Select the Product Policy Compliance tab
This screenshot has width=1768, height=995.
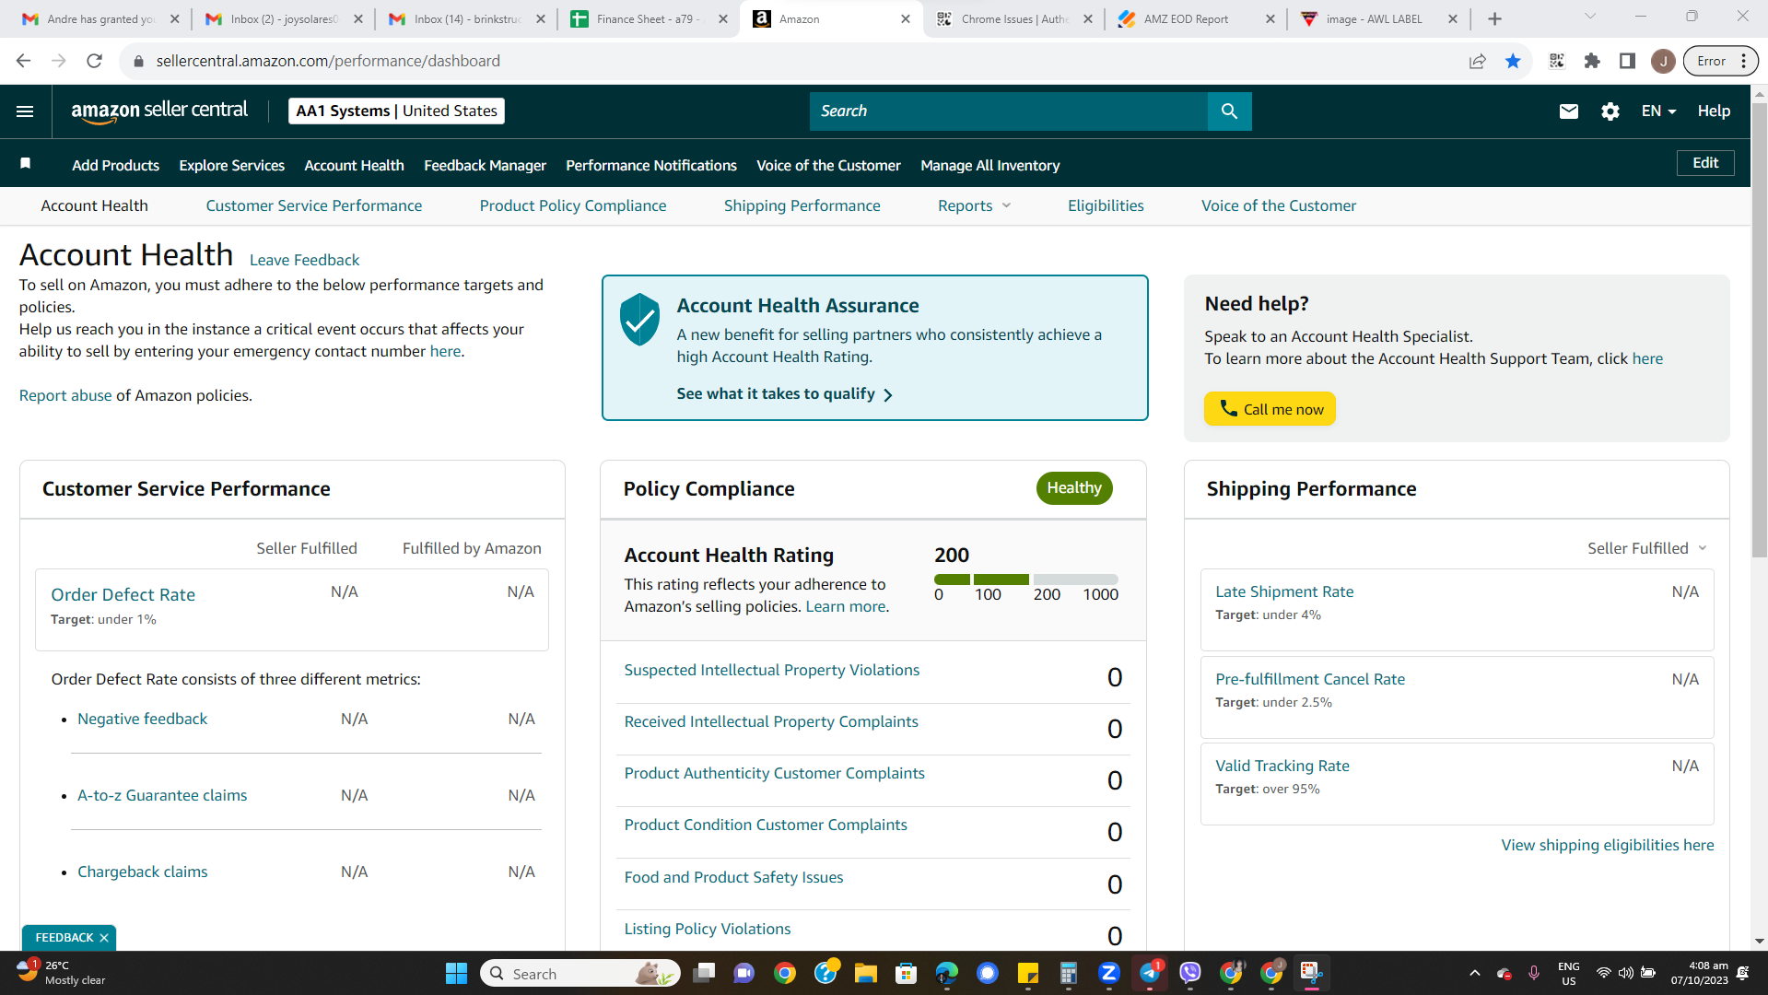coord(573,205)
